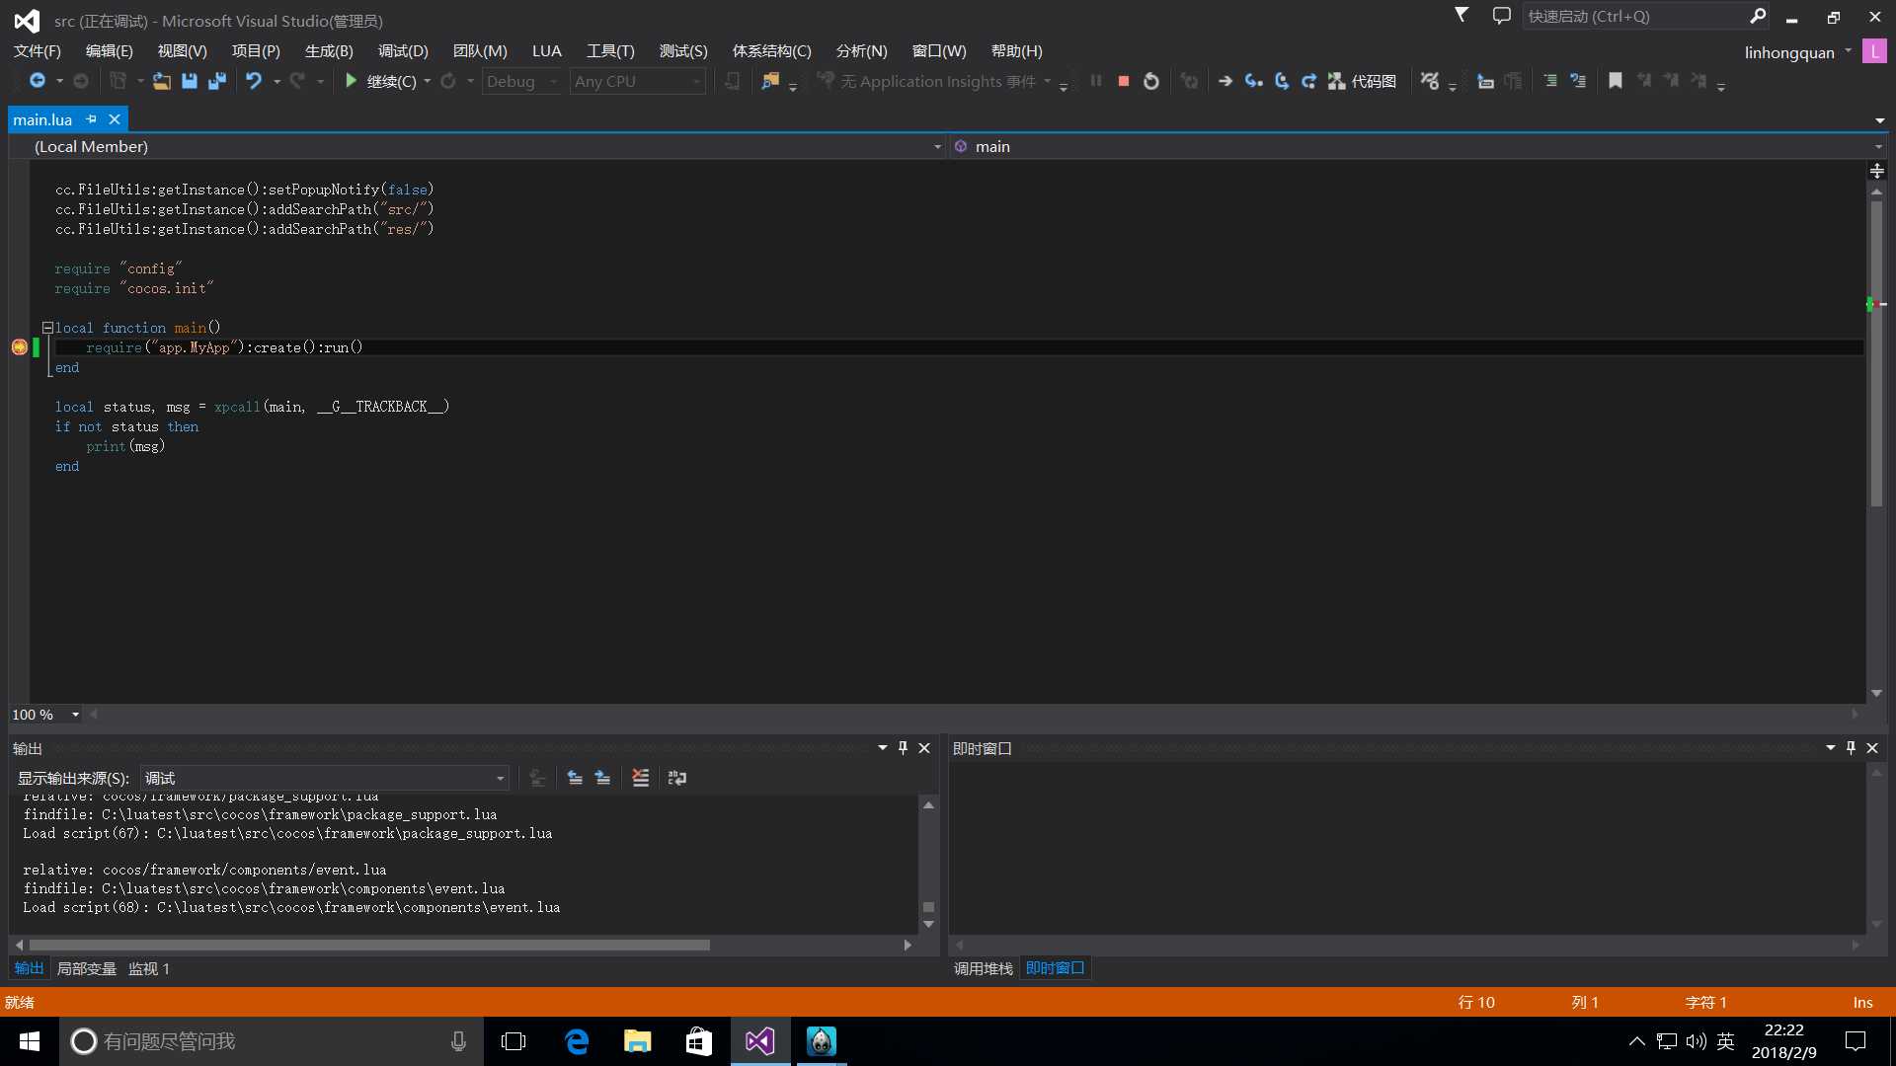Click the feedback speech bubble icon

pos(1501,16)
